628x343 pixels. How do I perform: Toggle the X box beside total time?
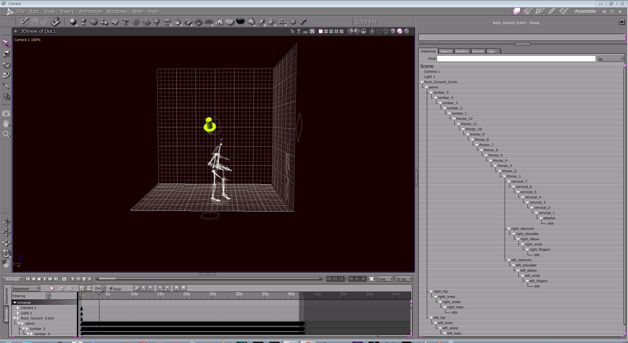(372, 279)
